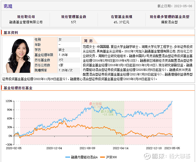
Task: Click the fund manager name 范琨
Action: click(8, 6)
